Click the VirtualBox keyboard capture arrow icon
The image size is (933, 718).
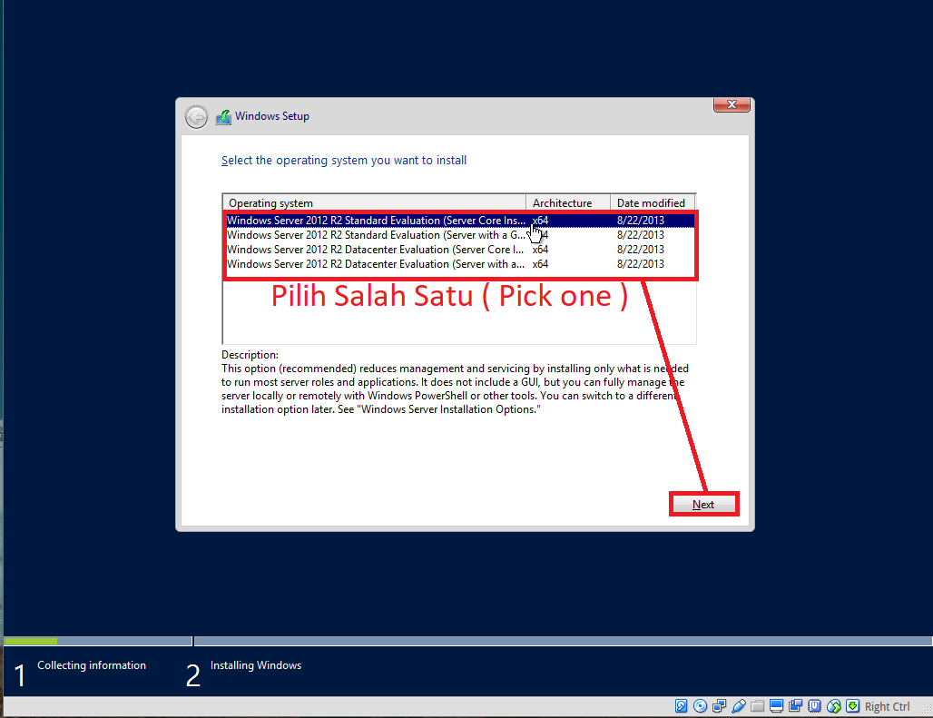[852, 706]
